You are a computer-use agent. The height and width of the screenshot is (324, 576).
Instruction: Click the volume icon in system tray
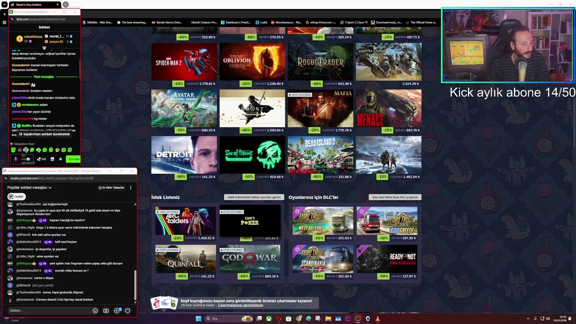click(x=548, y=319)
